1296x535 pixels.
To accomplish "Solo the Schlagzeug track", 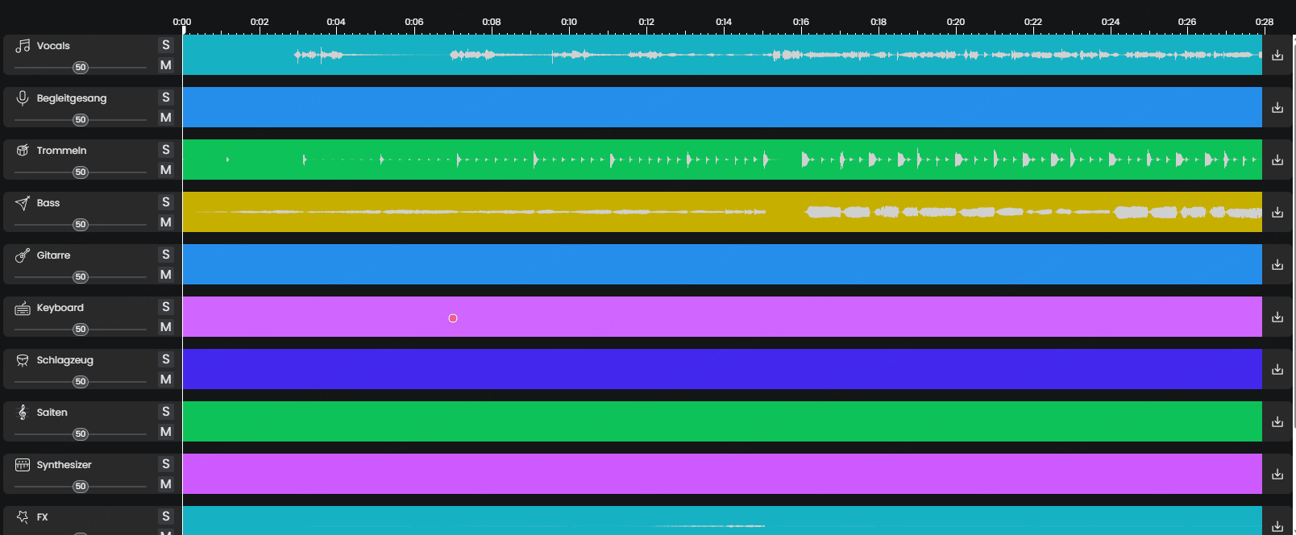I will [x=166, y=359].
